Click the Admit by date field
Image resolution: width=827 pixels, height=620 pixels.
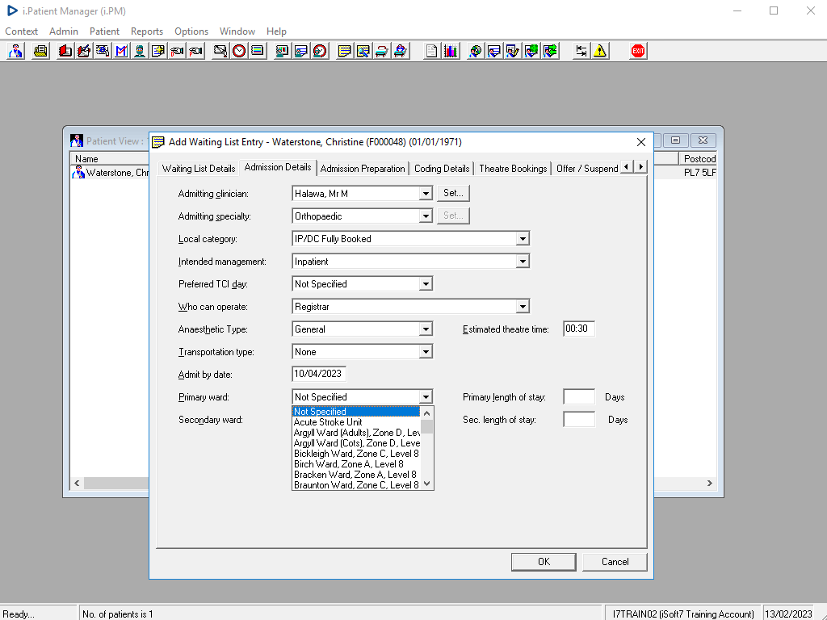coord(318,374)
